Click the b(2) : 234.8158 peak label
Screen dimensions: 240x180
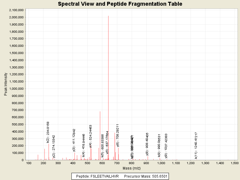point(48,132)
